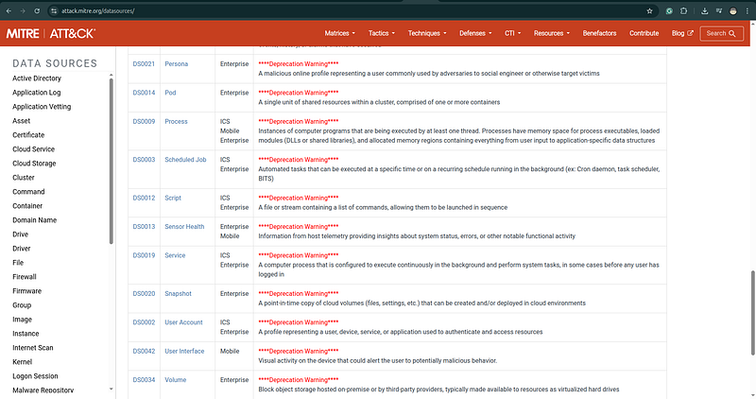Open the site information icon in address bar
Viewport: 756px width, 399px height.
pyautogui.click(x=54, y=10)
